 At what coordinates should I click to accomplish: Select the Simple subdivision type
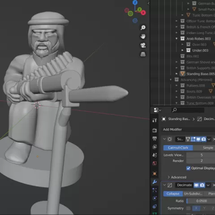(x=204, y=148)
